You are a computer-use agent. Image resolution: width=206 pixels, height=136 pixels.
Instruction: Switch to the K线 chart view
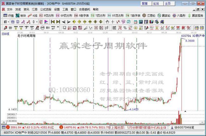click(x=33, y=16)
